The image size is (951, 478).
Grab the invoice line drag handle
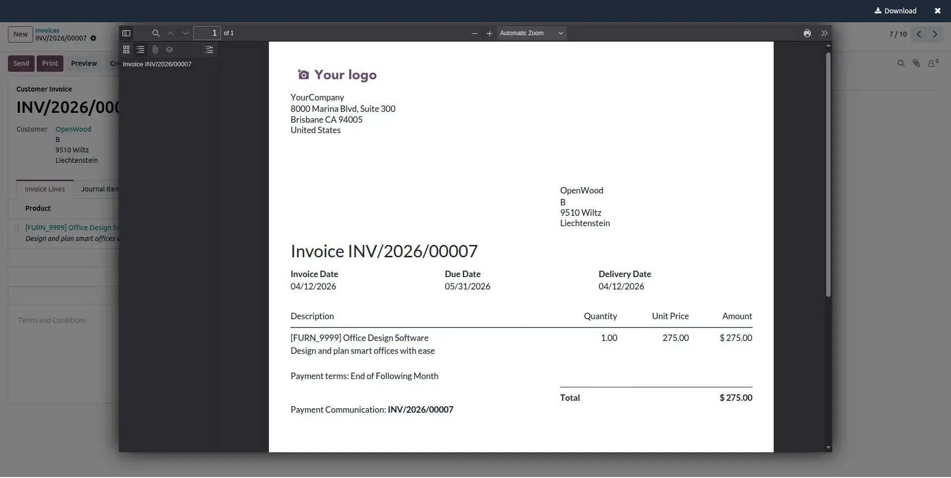click(16, 228)
